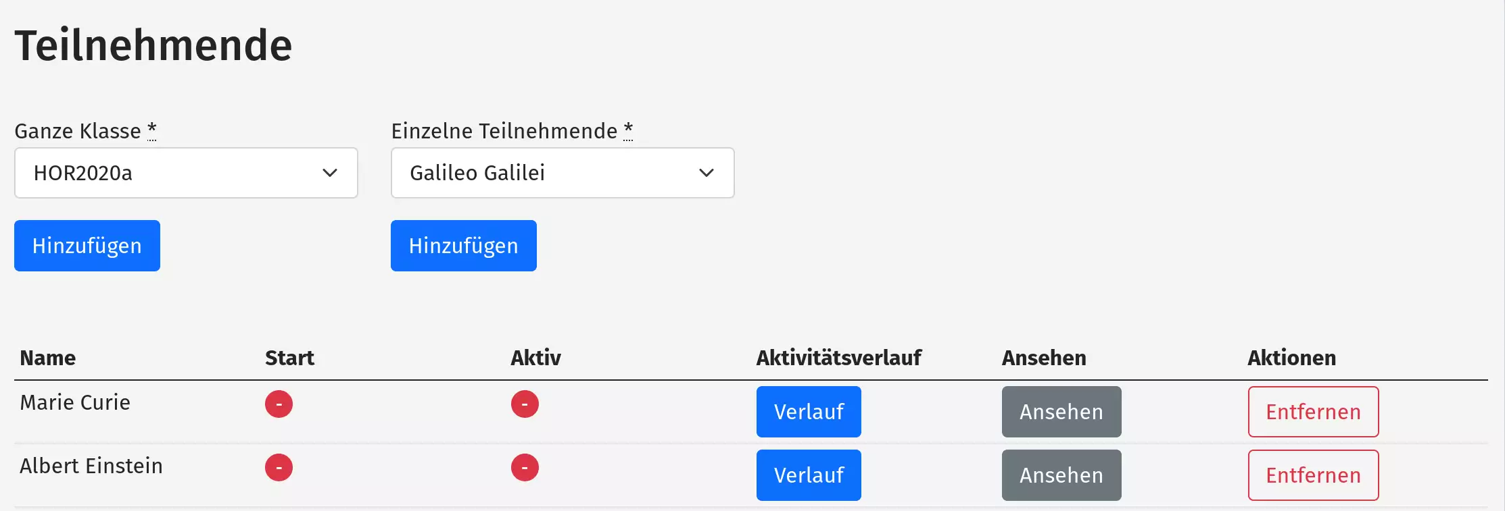Remove Marie Curie with Entfernen

pyautogui.click(x=1313, y=412)
